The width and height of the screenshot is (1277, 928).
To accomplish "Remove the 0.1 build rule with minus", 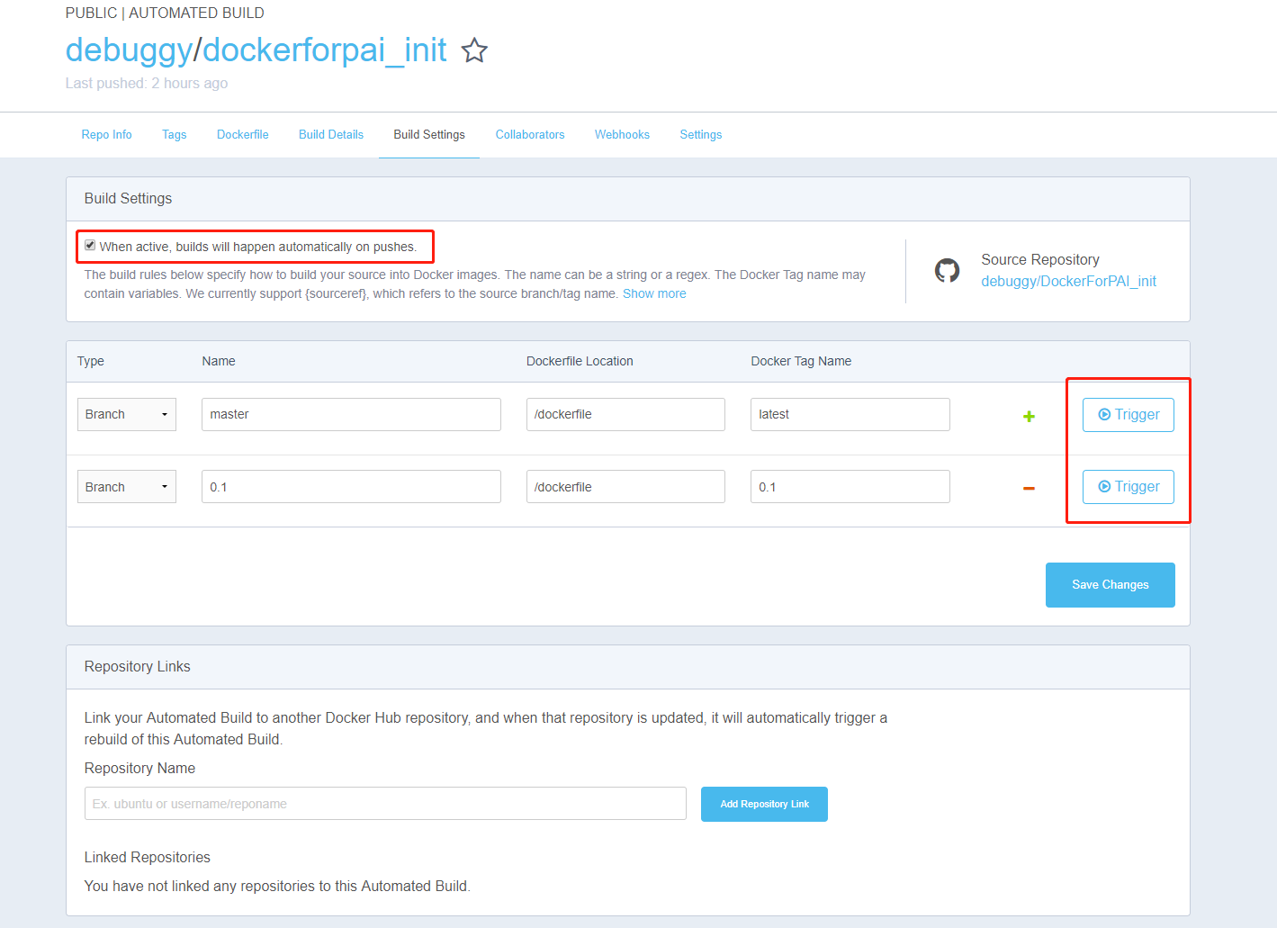I will tap(1029, 488).
